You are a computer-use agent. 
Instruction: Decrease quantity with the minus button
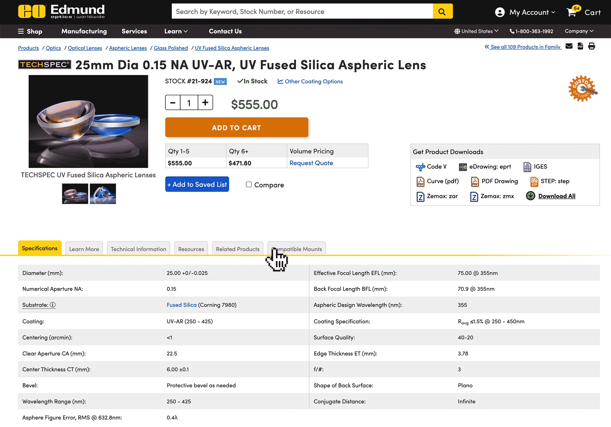(173, 103)
